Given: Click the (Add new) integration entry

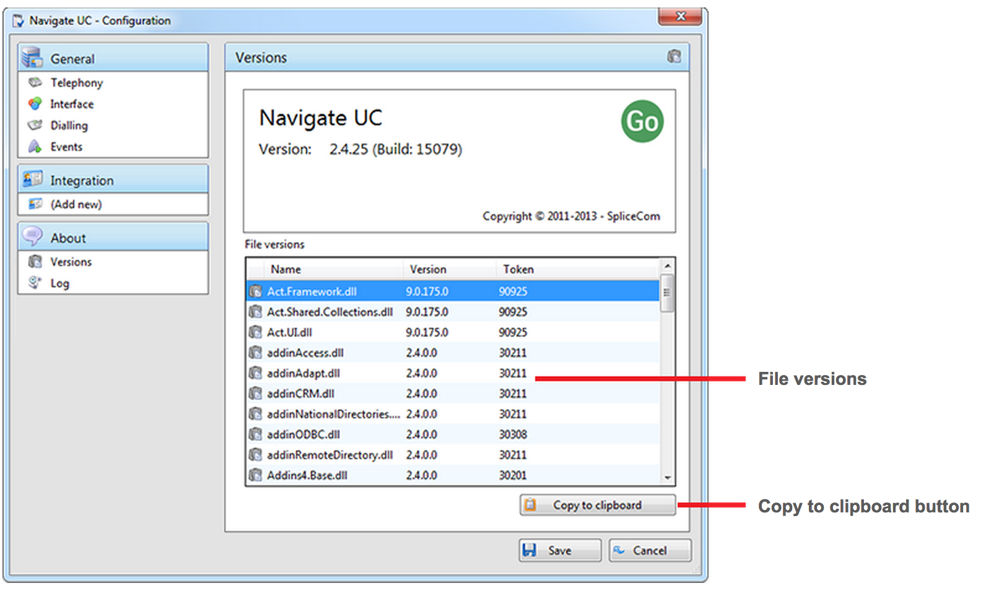Looking at the screenshot, I should click(x=76, y=204).
